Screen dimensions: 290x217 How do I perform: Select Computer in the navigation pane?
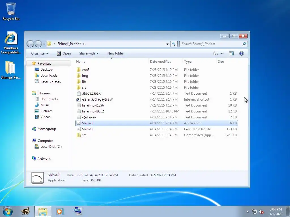45,141
